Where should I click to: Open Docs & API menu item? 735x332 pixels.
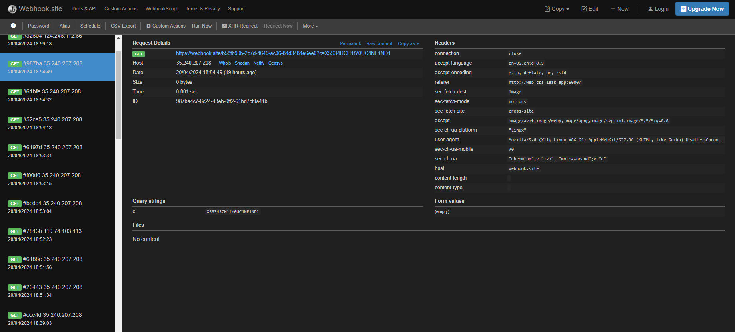(x=84, y=9)
